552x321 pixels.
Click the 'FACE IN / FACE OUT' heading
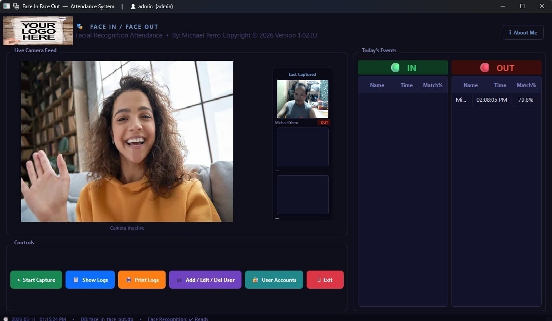[124, 27]
